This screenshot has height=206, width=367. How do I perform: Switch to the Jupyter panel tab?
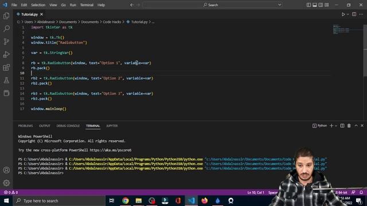click(x=112, y=126)
